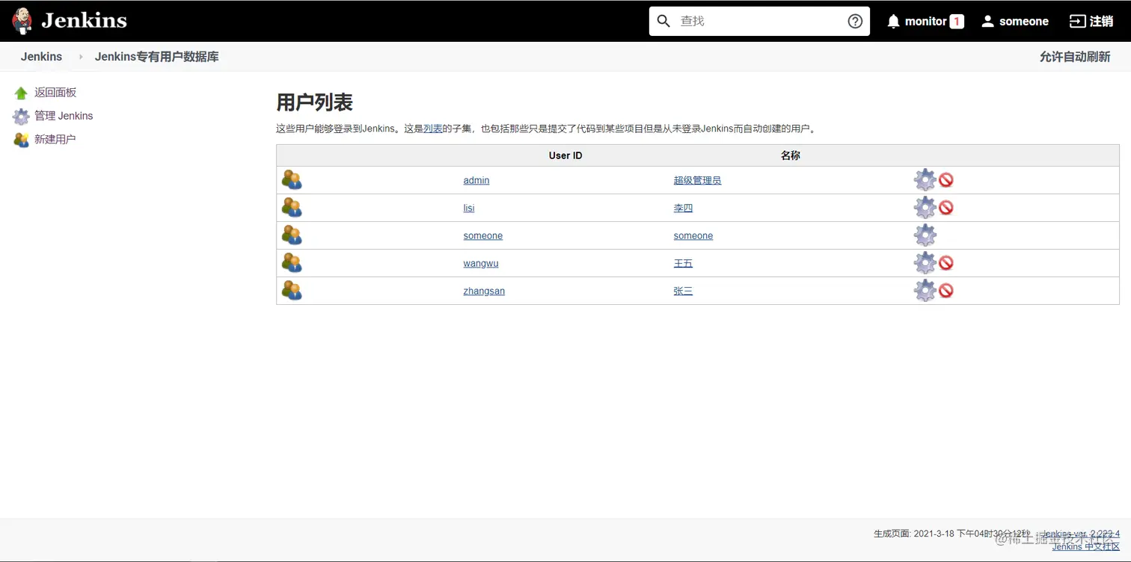Click the search magnifier icon
This screenshot has height=562, width=1131.
pyautogui.click(x=663, y=21)
